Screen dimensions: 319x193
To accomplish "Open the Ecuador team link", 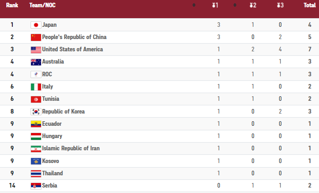I will (51, 124).
